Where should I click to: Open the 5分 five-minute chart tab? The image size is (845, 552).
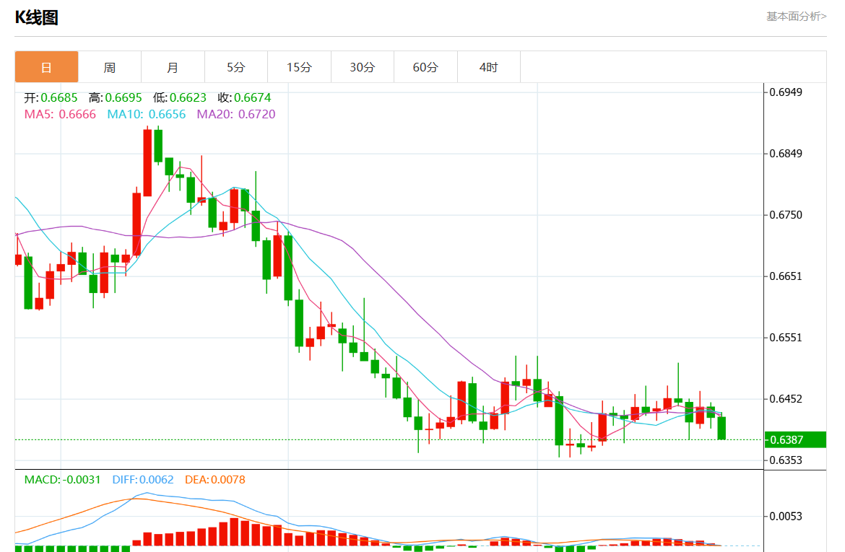click(236, 67)
